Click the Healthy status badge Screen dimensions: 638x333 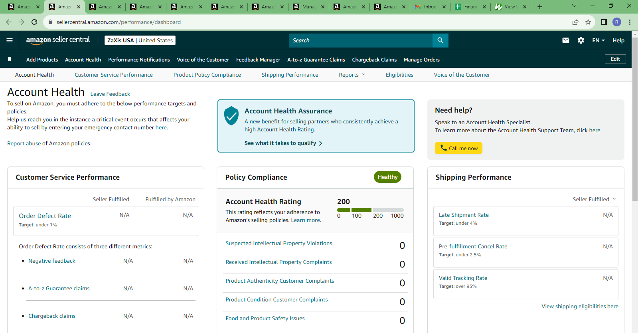pos(387,177)
